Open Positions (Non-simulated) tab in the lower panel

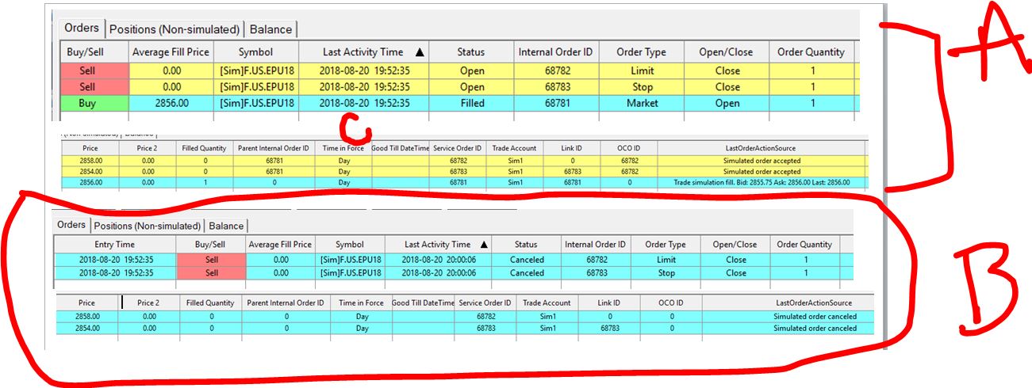pos(146,226)
